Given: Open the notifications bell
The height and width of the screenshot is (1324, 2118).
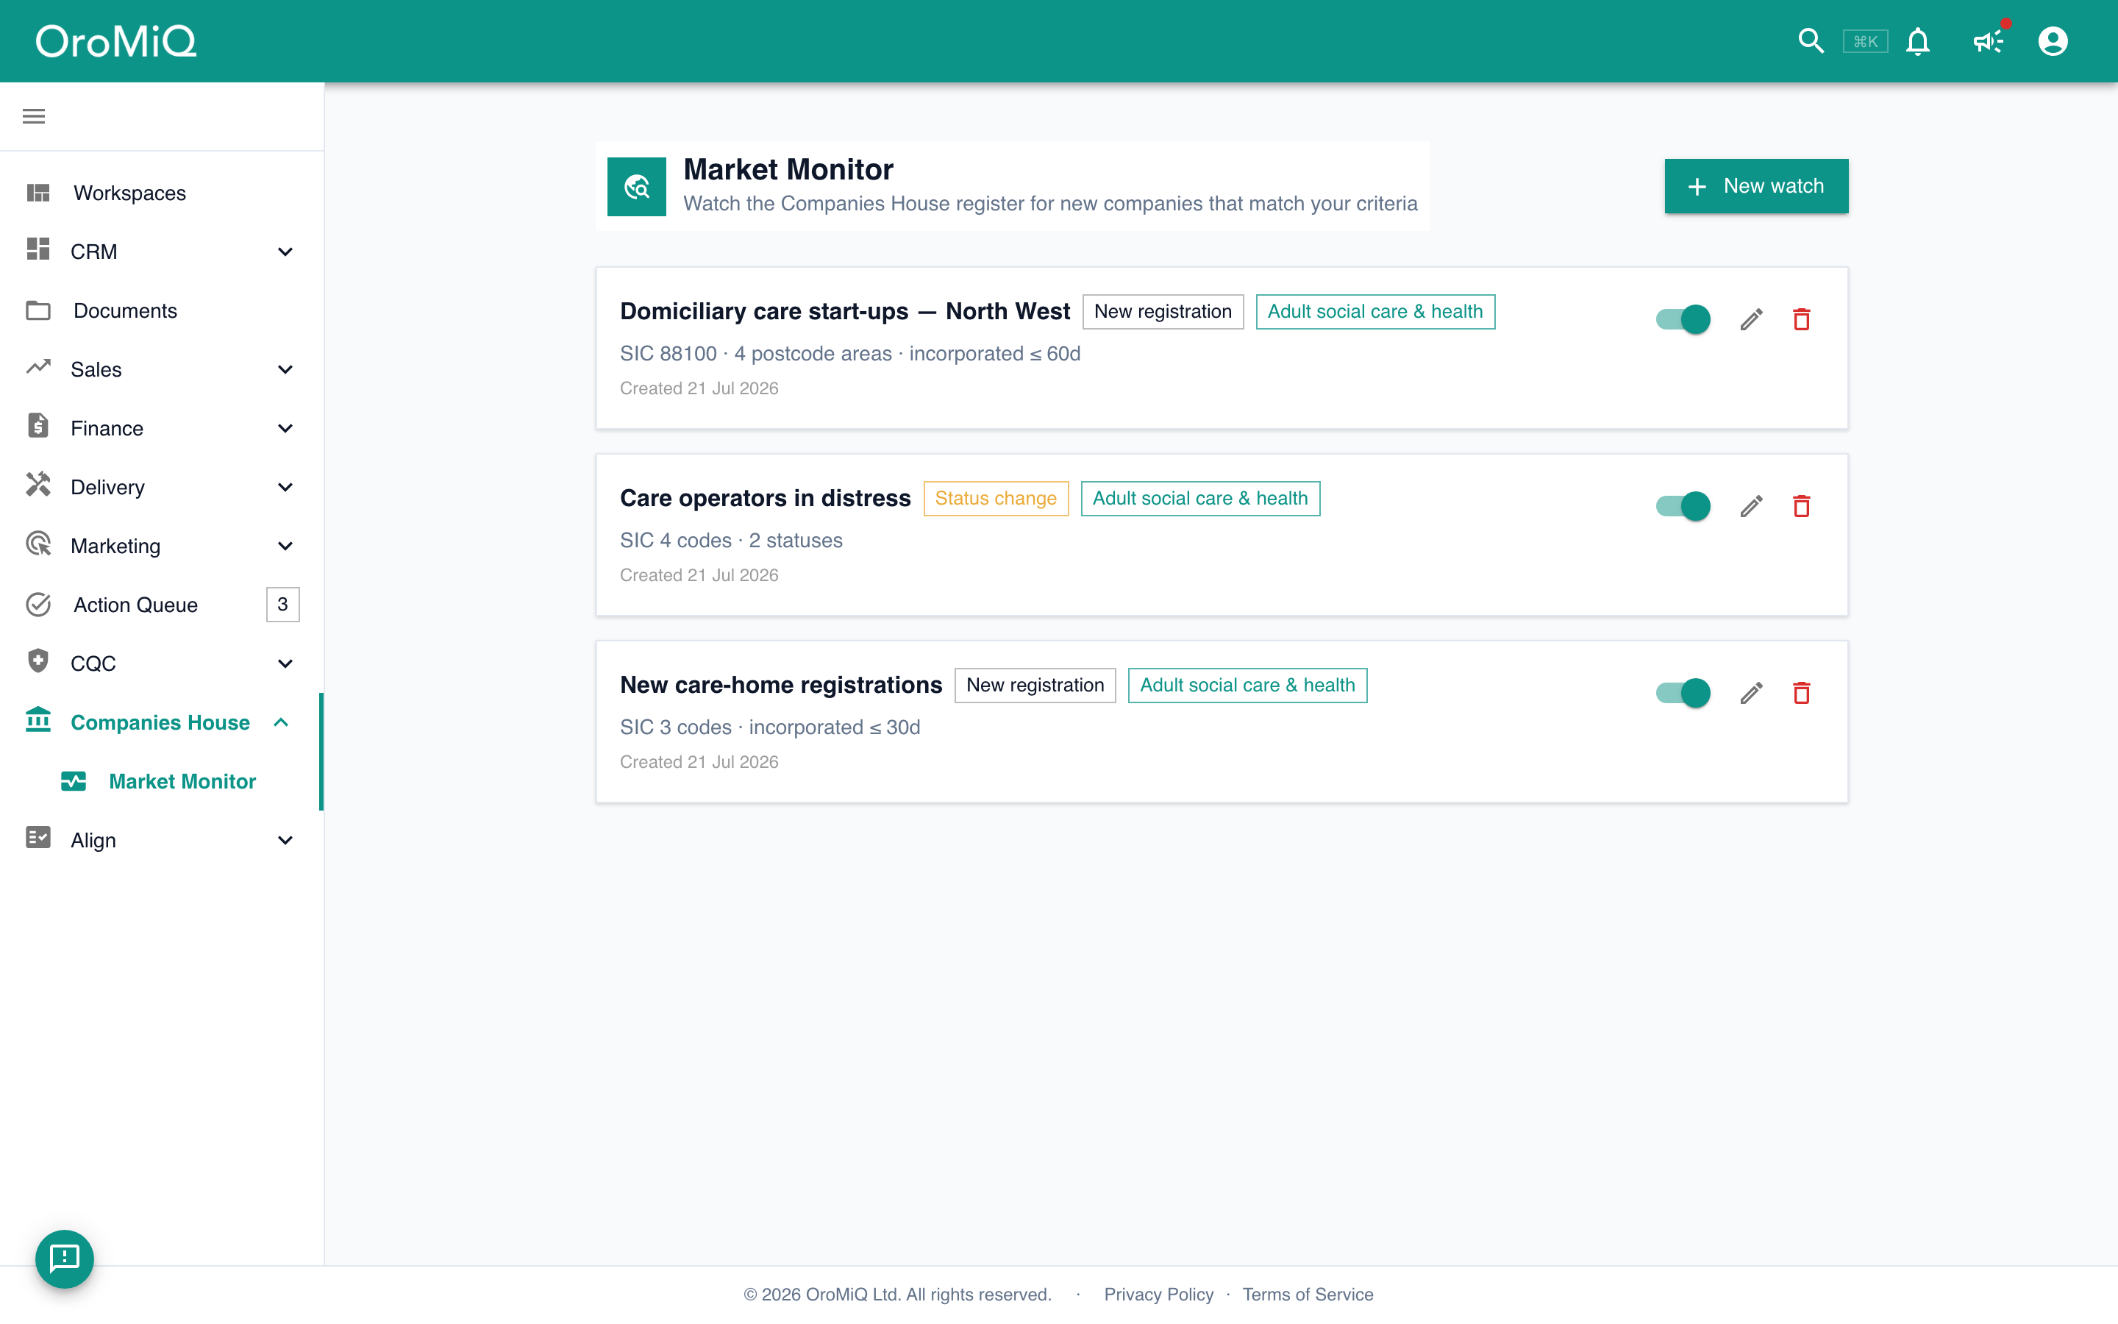Looking at the screenshot, I should (x=1917, y=41).
